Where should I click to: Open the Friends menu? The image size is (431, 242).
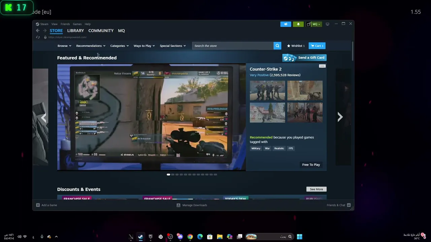(x=65, y=24)
